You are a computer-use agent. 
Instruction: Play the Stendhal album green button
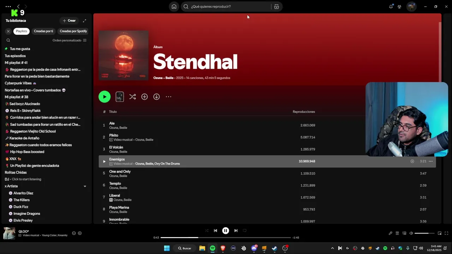(x=105, y=97)
